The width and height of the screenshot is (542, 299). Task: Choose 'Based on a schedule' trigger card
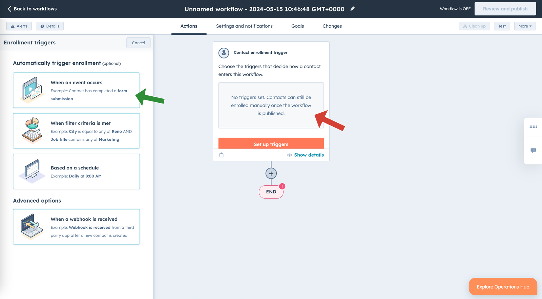76,171
